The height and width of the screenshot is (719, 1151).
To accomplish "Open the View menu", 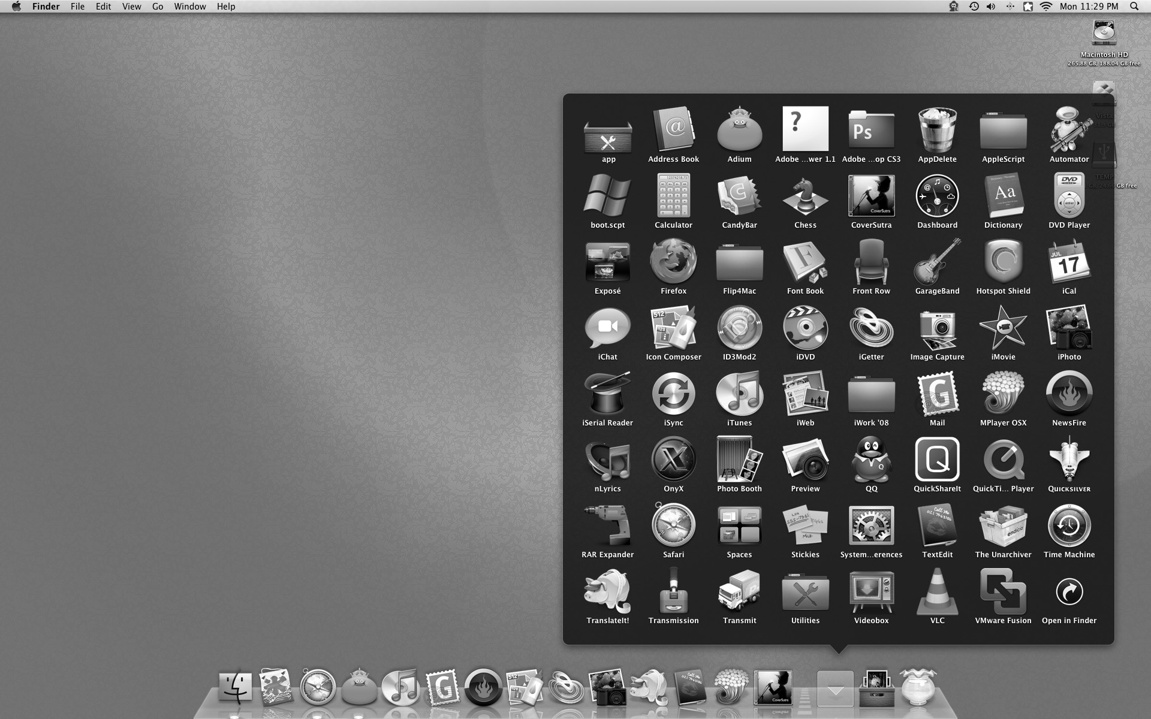I will pyautogui.click(x=131, y=7).
